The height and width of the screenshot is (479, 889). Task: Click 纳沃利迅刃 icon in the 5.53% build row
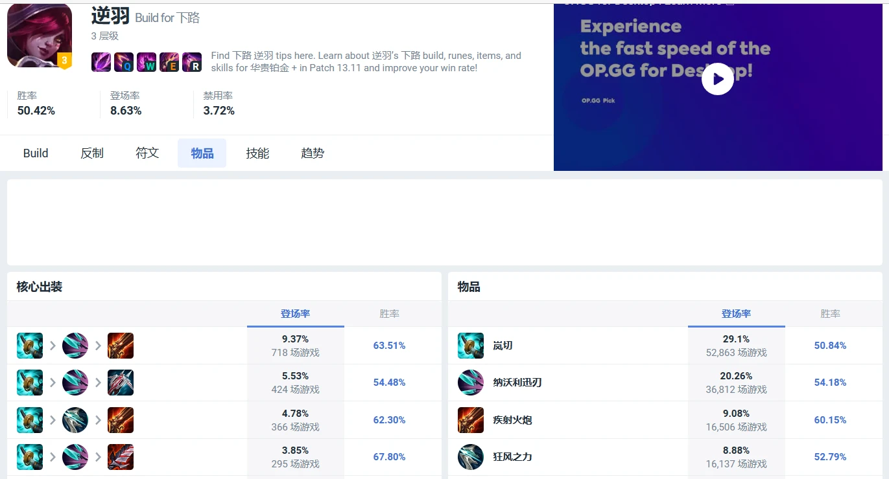[x=75, y=383]
